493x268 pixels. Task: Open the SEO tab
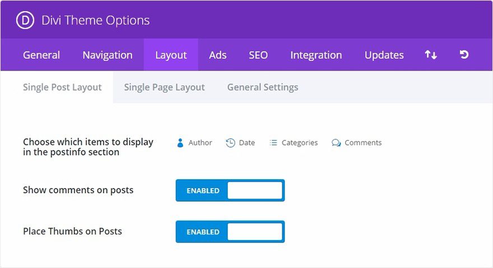pyautogui.click(x=258, y=55)
